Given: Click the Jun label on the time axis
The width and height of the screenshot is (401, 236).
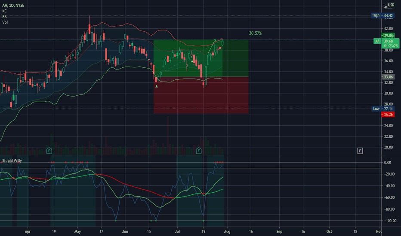Looking at the screenshot, I should (125, 232).
